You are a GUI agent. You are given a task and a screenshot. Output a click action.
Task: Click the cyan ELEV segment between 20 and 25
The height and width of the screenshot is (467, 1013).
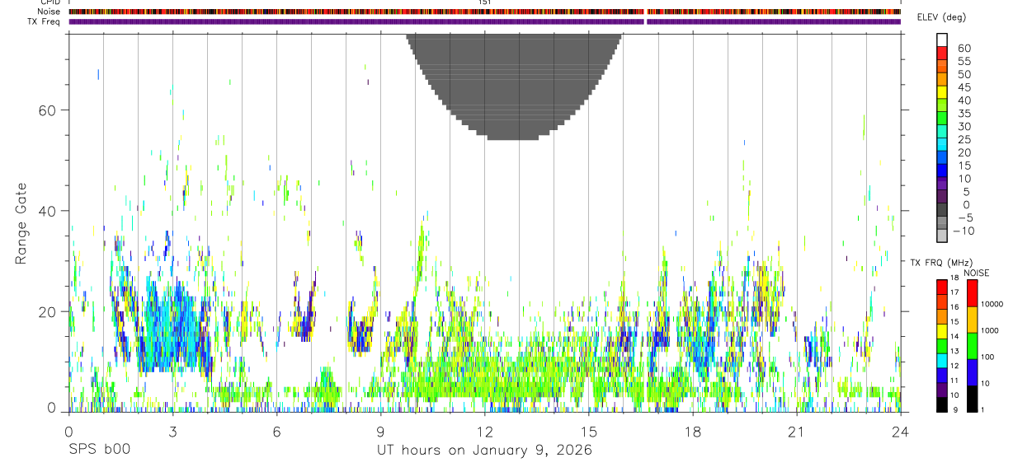click(942, 145)
